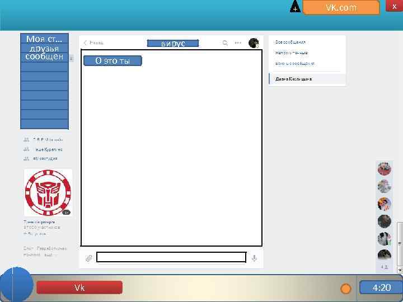Click the second community link in the left sidebar
Image resolution: width=403 pixels, height=302 pixels.
point(48,149)
